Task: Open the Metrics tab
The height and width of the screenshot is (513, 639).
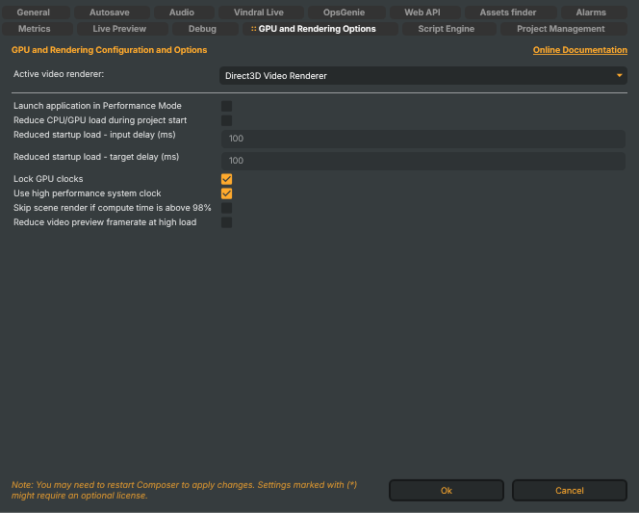Action: tap(38, 29)
